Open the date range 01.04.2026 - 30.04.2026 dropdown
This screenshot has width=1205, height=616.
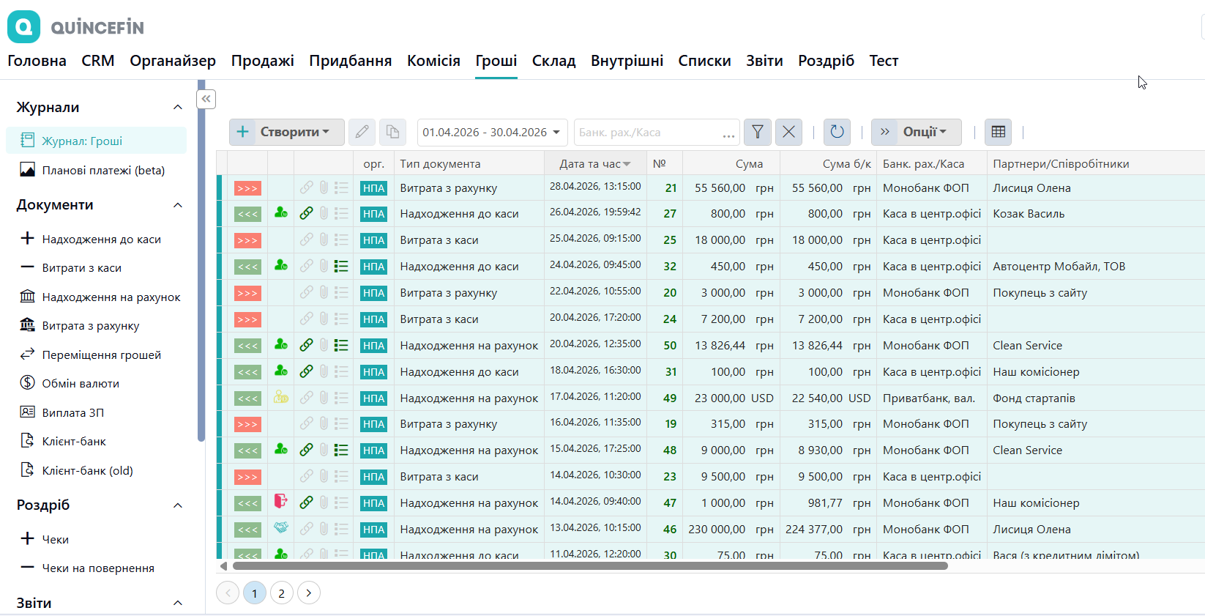[x=493, y=132]
